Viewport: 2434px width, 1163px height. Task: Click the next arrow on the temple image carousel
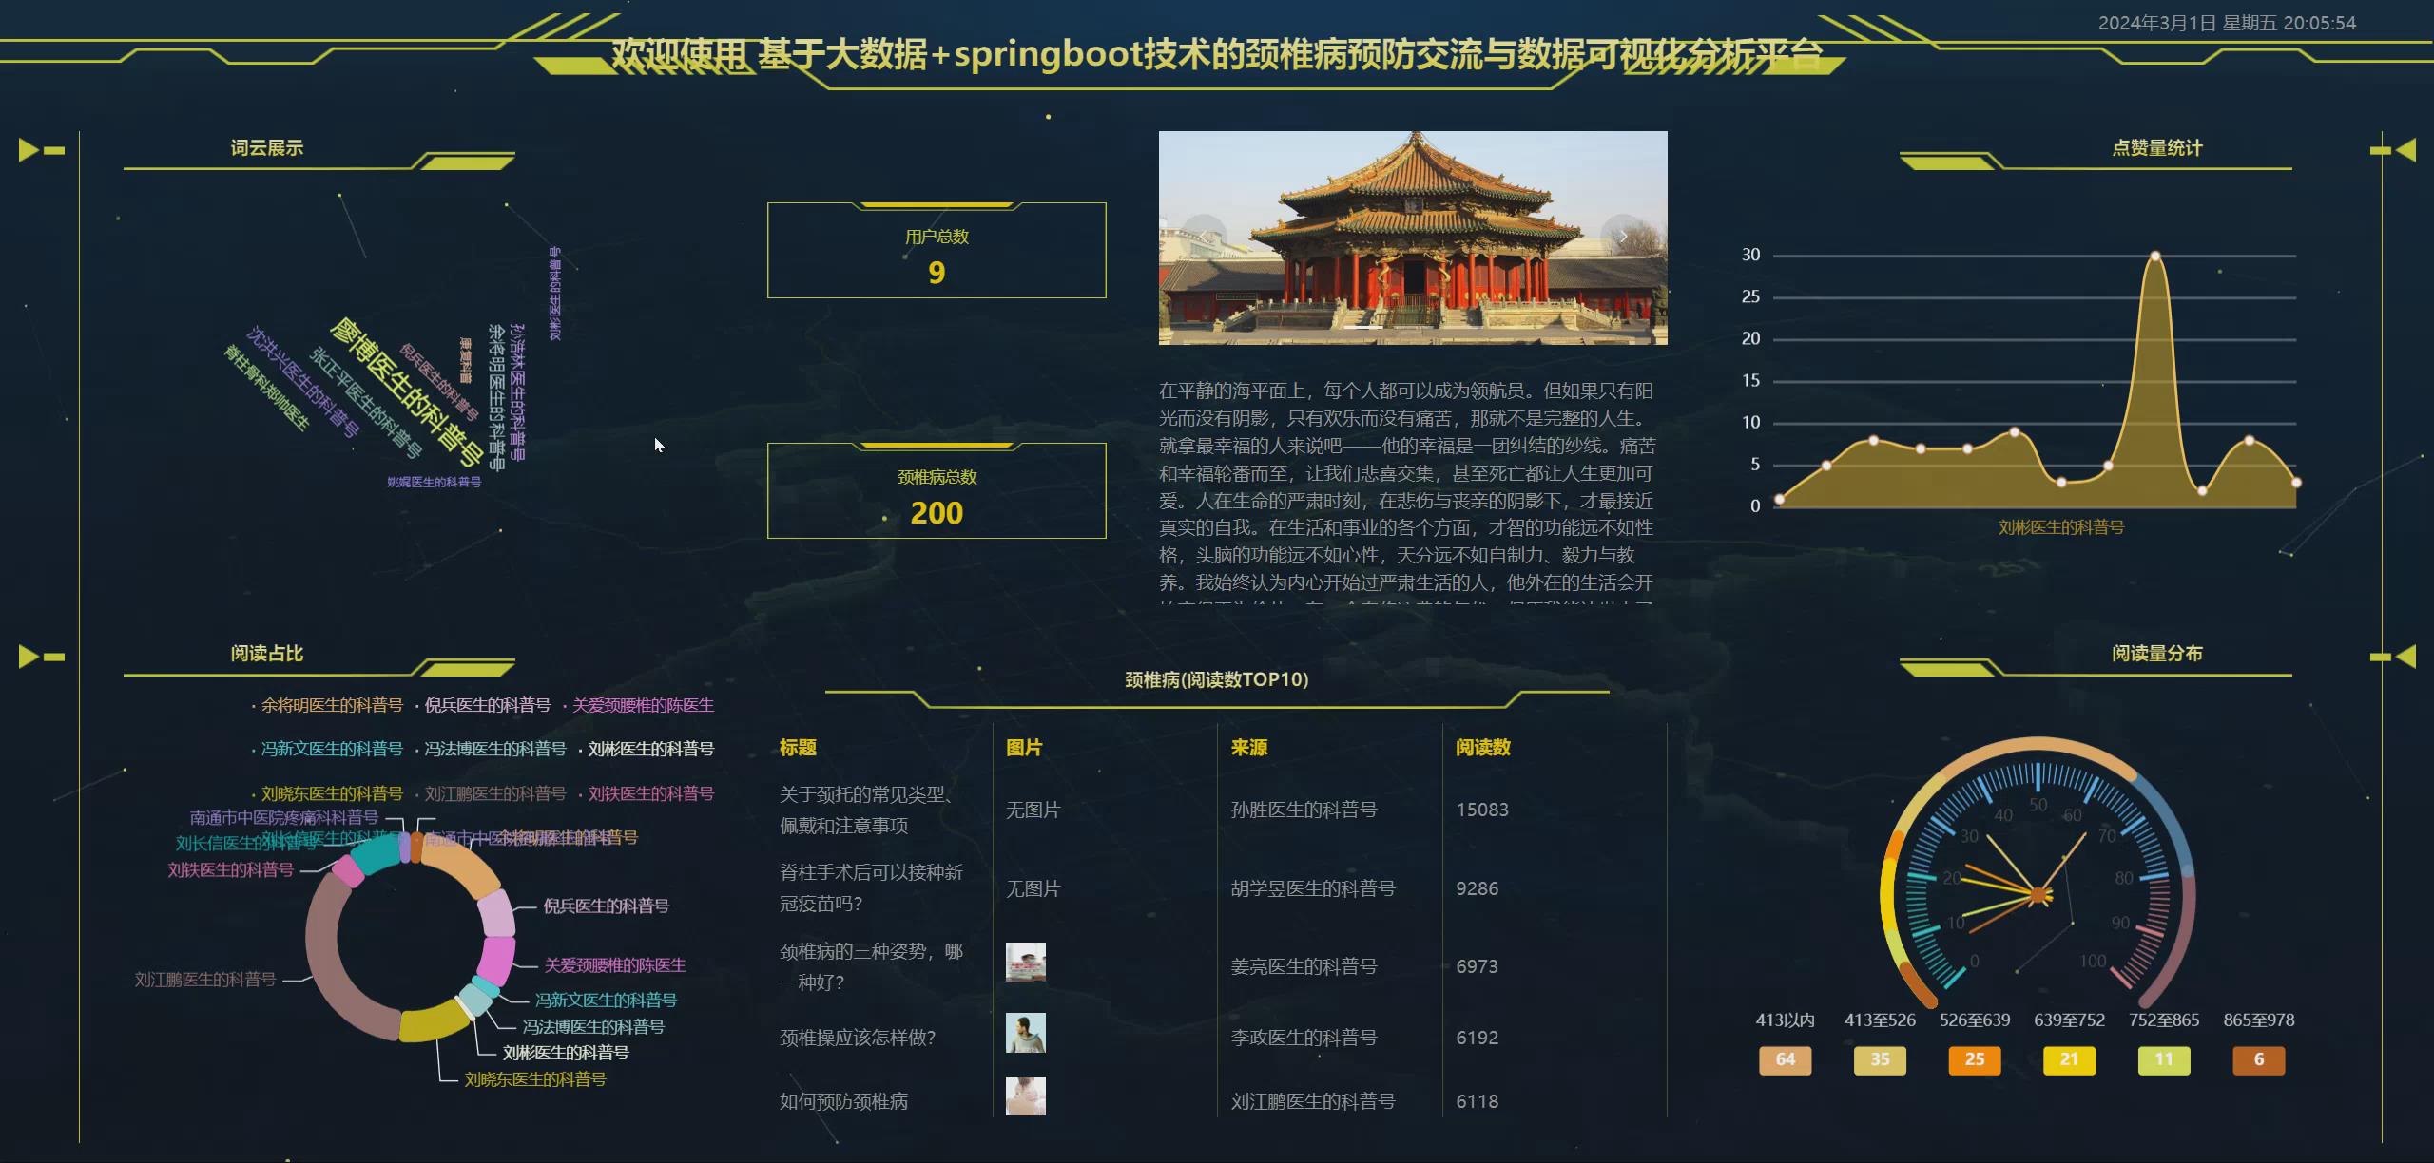(1623, 236)
